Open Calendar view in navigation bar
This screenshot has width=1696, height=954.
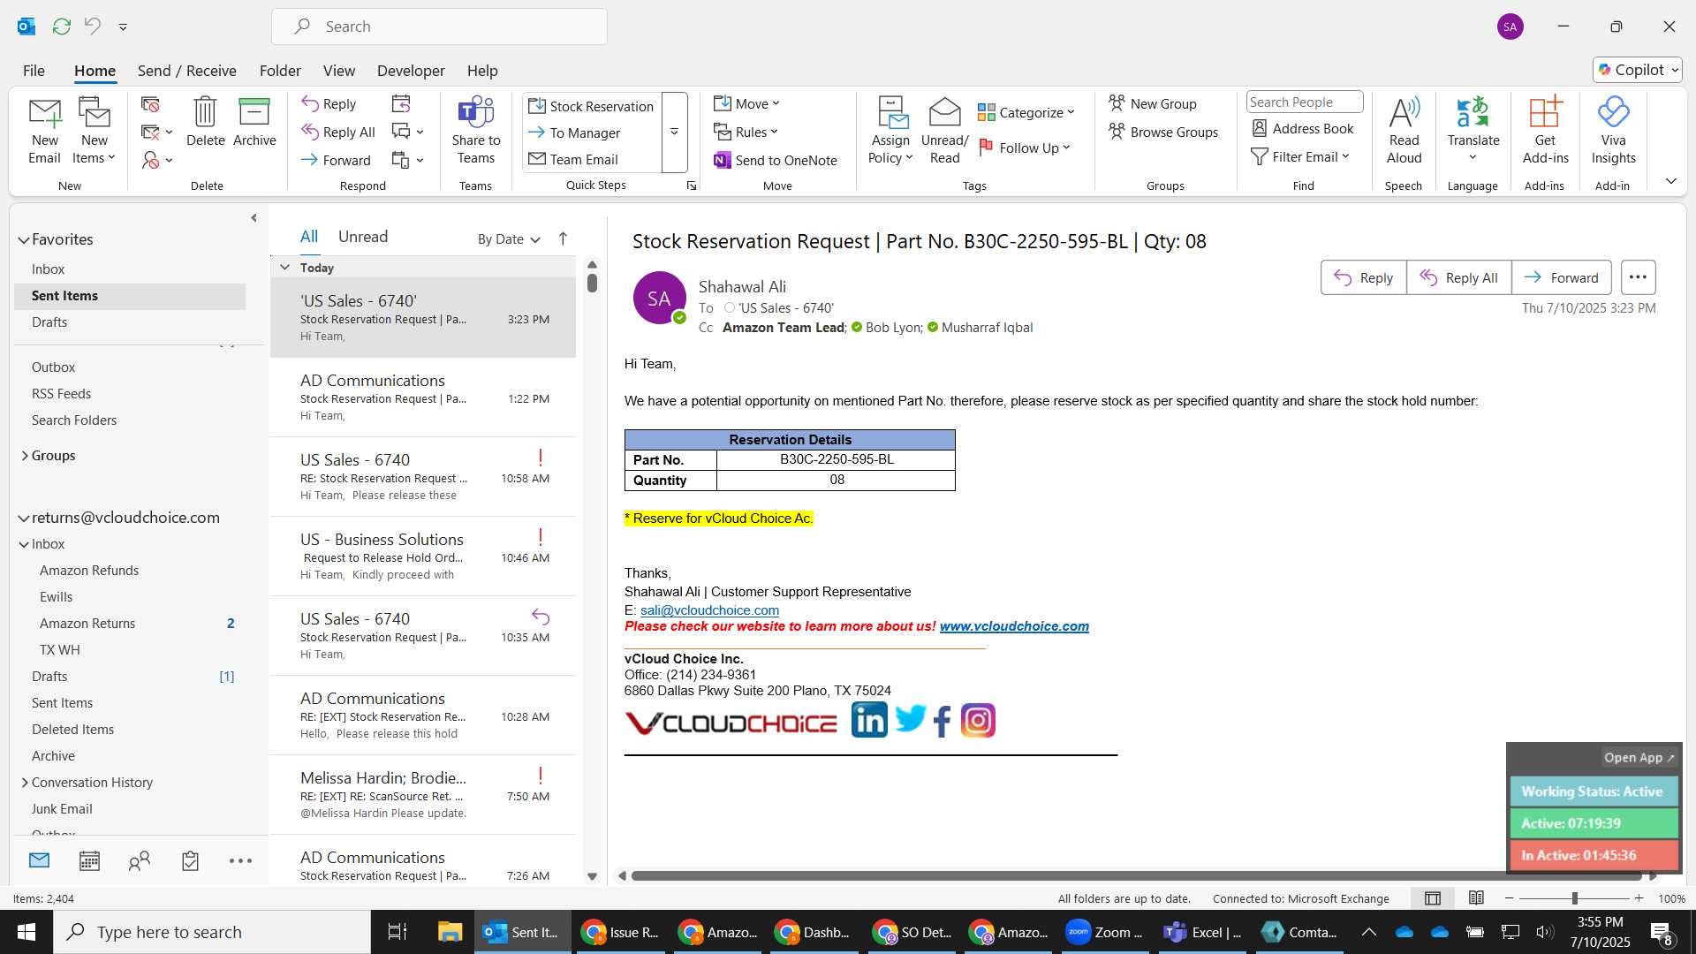pyautogui.click(x=89, y=861)
